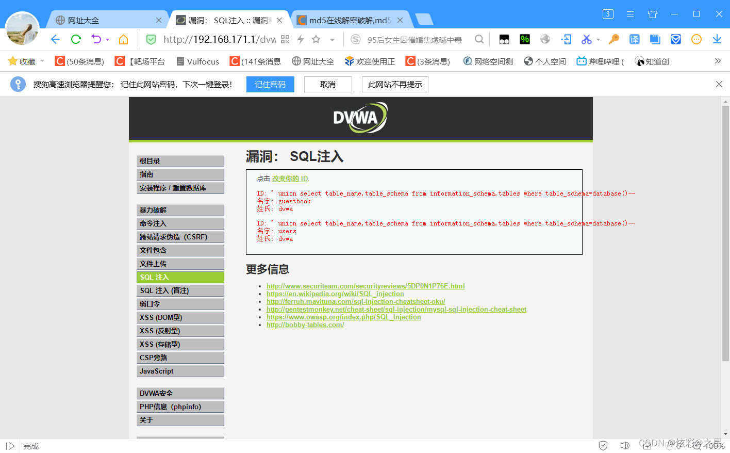Open downloads via the download arrow icon
This screenshot has height=453, width=730.
pos(717,39)
